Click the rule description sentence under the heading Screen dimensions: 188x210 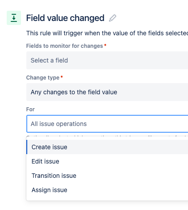(x=107, y=33)
